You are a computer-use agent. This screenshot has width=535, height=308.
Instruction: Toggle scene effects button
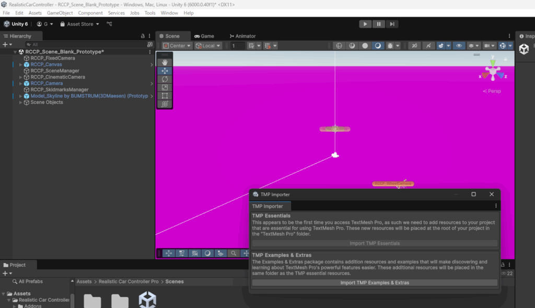[x=441, y=46]
